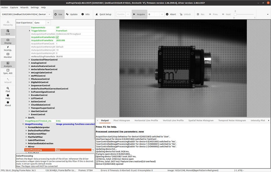
Task: Toggle the Display sidebar button
Action: point(8,41)
